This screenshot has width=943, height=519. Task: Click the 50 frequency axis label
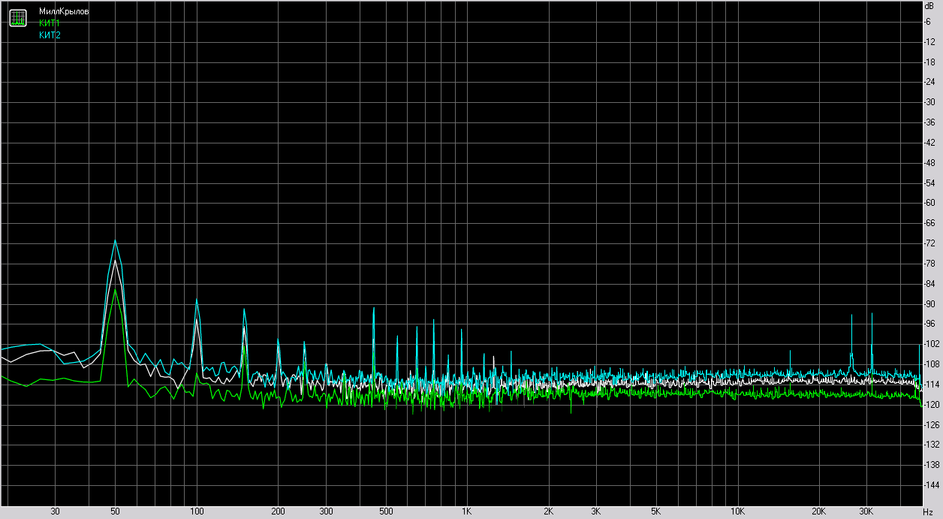pyautogui.click(x=115, y=512)
